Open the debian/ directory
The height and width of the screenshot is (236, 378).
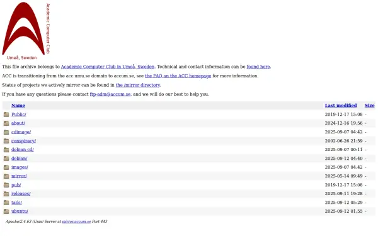pyautogui.click(x=20, y=159)
